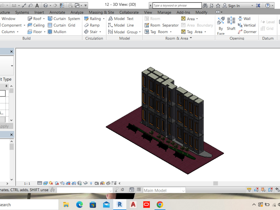Viewport: 280px width, 210px height.
Task: Select the Stair tool
Action: click(x=93, y=32)
